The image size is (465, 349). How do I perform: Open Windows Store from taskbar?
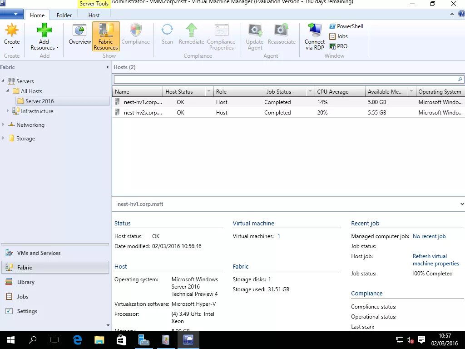(121, 340)
